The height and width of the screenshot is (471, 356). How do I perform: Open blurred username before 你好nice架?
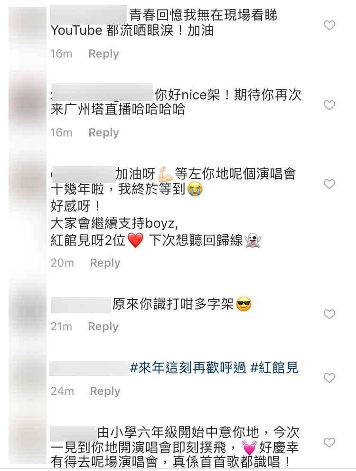tap(102, 92)
